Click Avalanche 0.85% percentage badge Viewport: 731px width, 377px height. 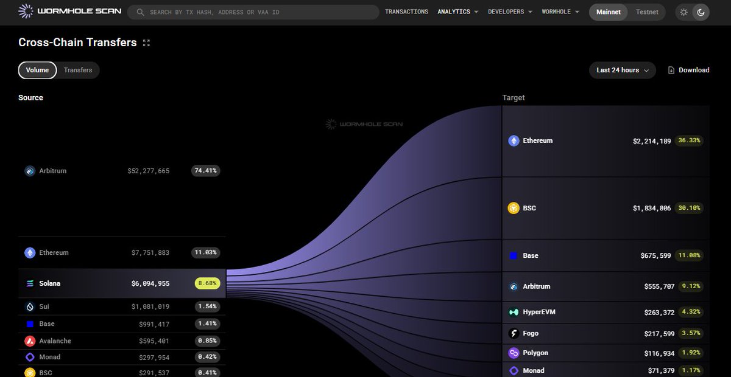pos(207,341)
